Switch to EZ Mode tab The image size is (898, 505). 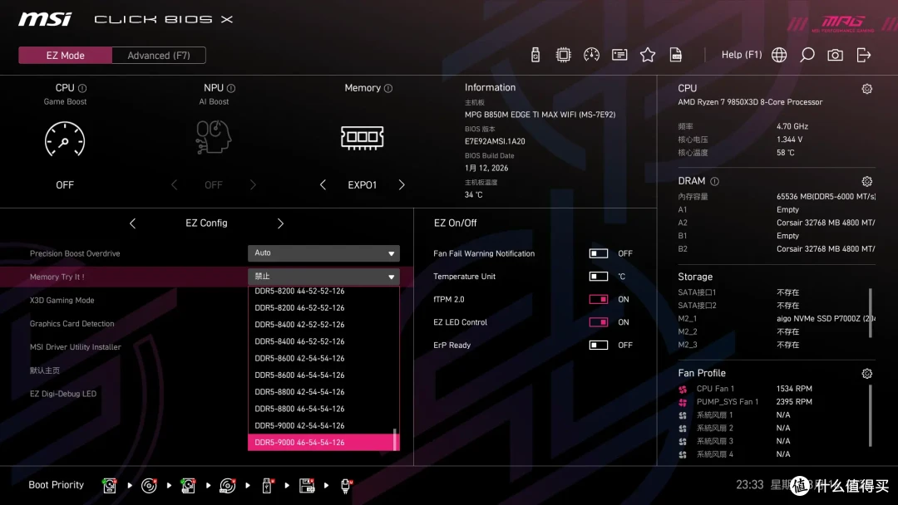[x=66, y=56]
